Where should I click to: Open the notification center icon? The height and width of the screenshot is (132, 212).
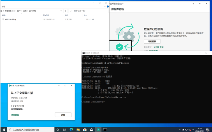207,130
